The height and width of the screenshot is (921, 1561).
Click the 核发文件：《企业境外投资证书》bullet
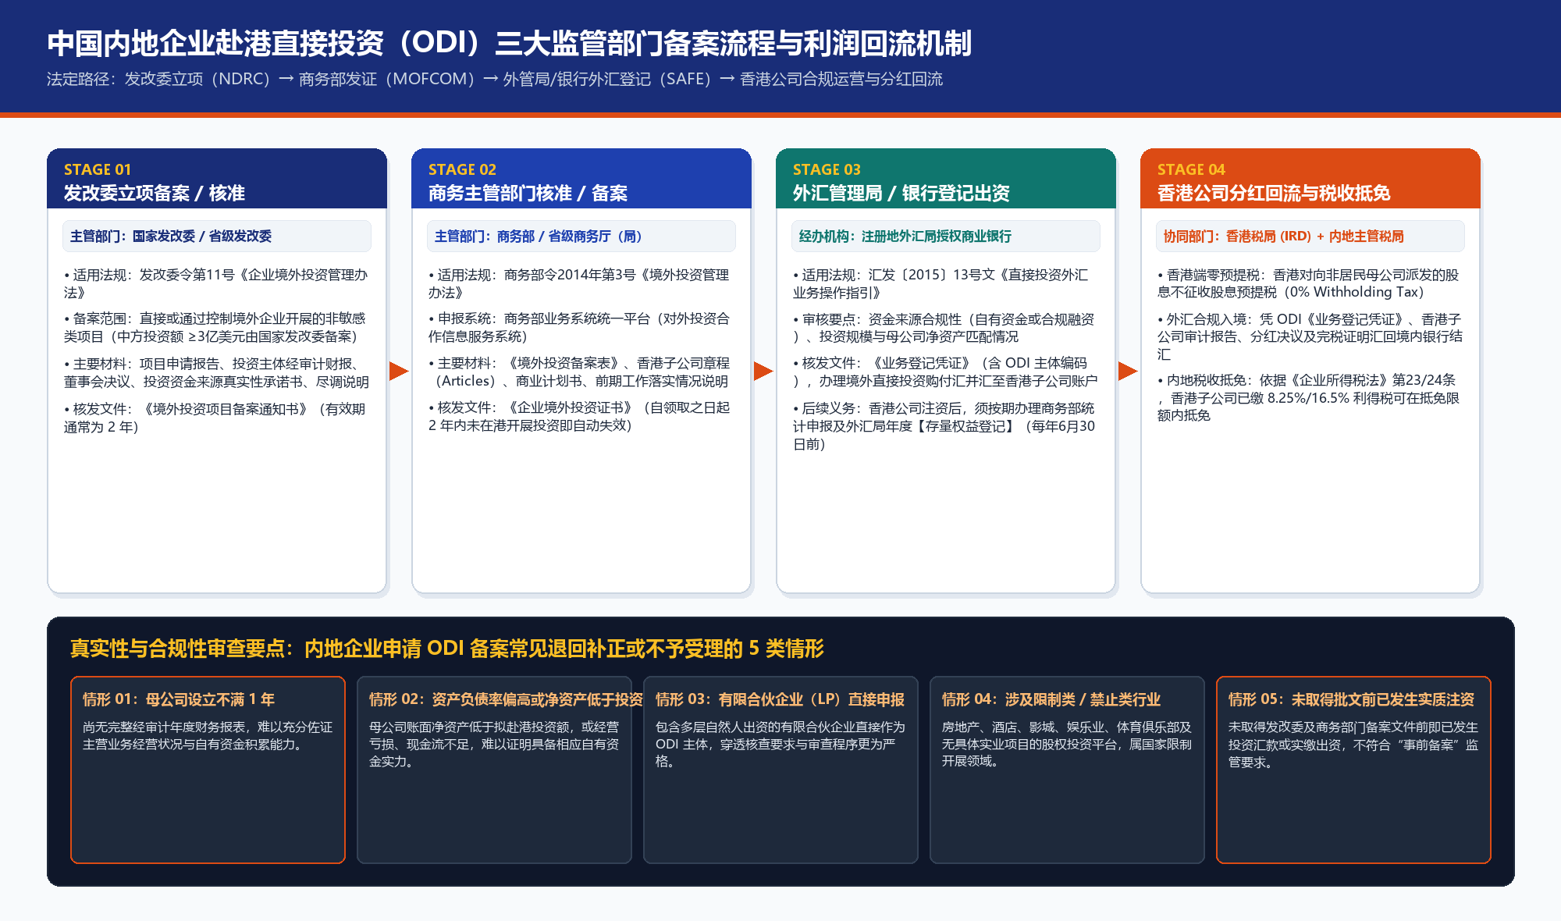click(x=579, y=416)
